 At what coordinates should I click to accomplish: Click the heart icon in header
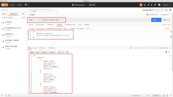(x=155, y=5)
